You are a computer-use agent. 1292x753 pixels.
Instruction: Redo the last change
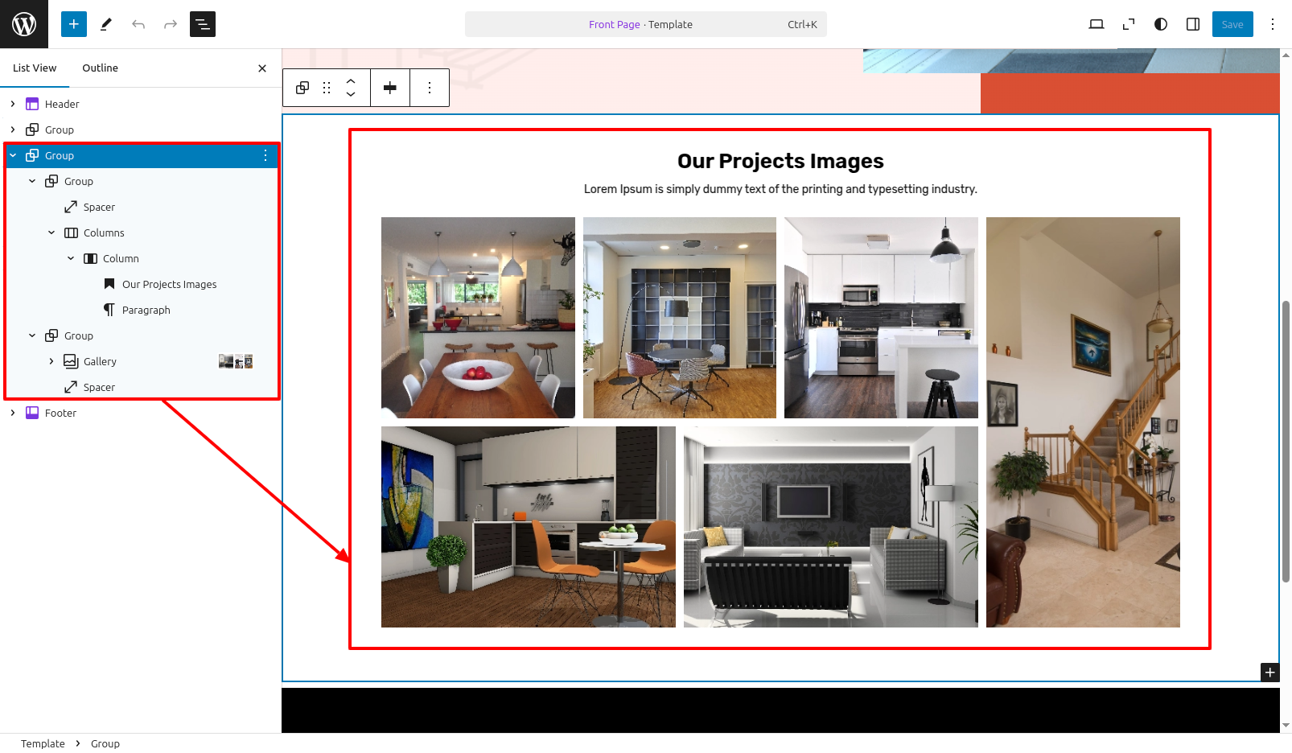(171, 24)
